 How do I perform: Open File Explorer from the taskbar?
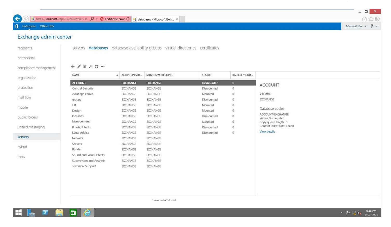tap(59, 212)
